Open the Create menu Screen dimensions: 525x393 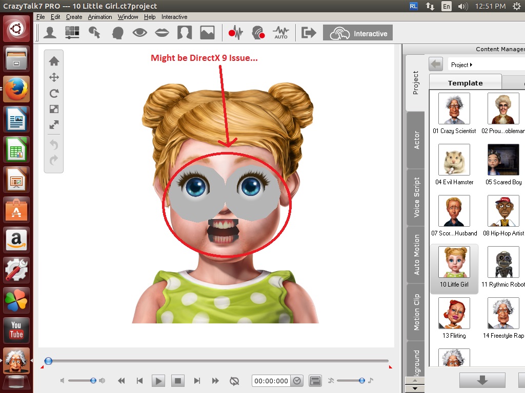(74, 17)
